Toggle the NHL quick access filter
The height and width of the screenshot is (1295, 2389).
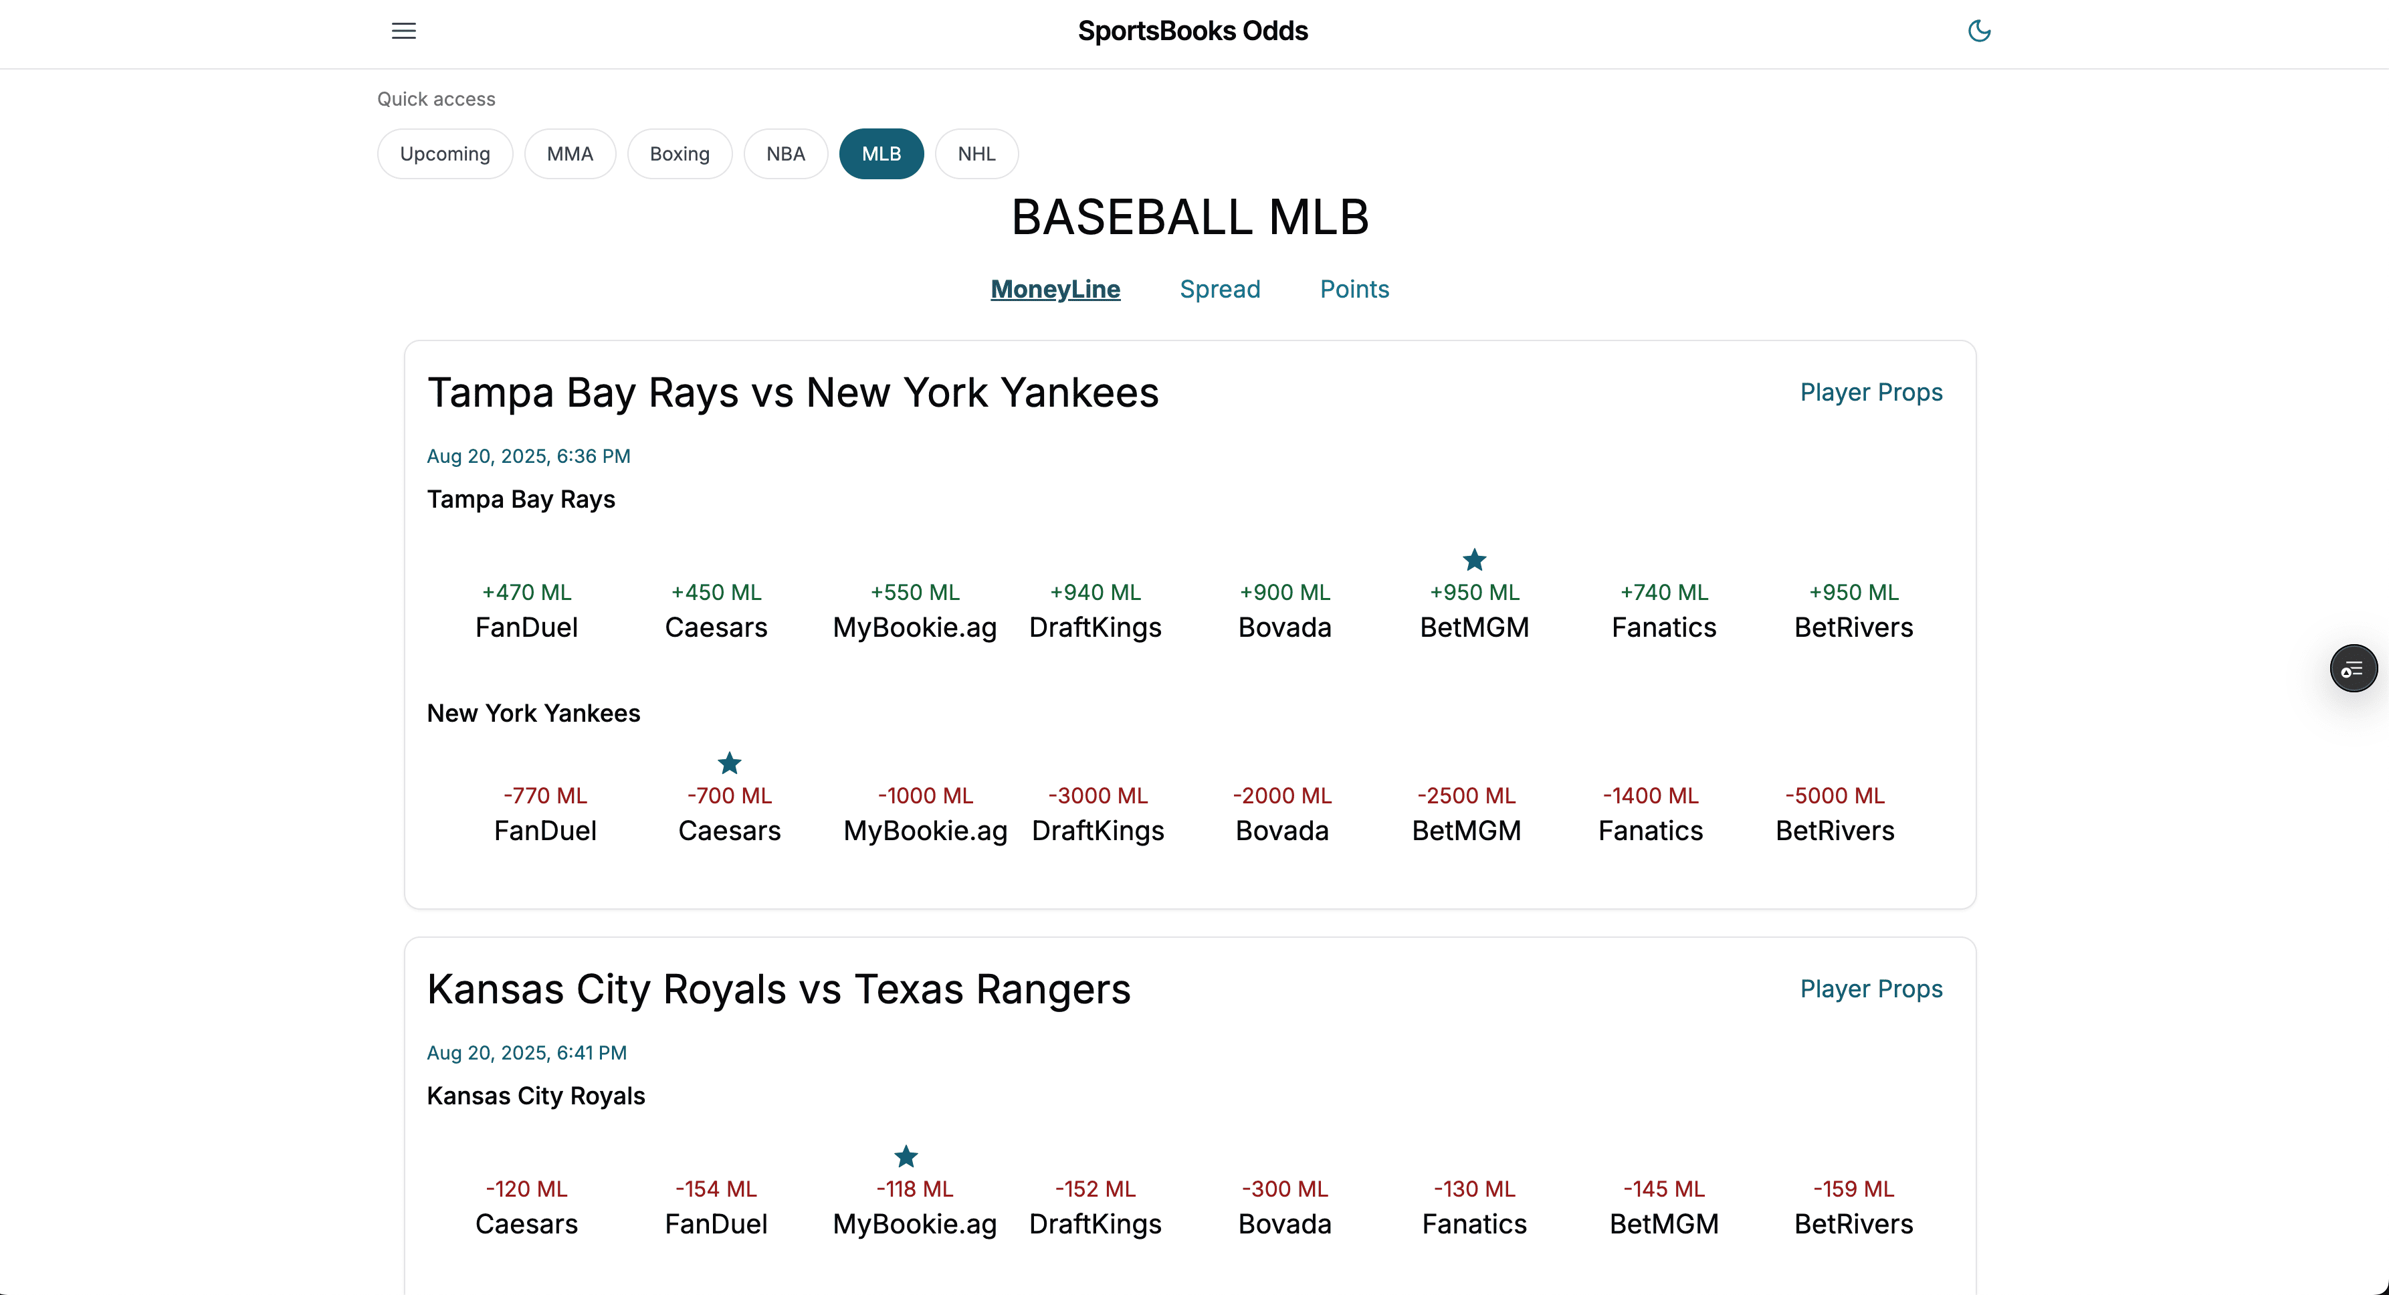coord(976,153)
